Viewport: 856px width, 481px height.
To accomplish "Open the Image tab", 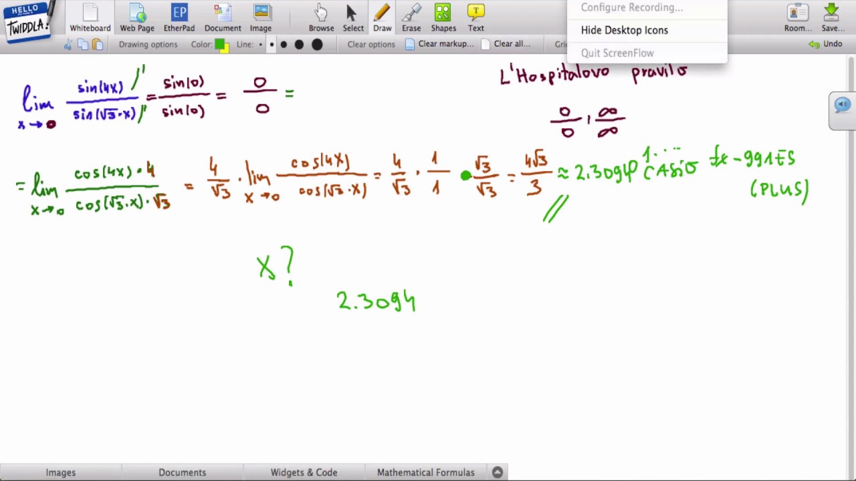I will [261, 18].
